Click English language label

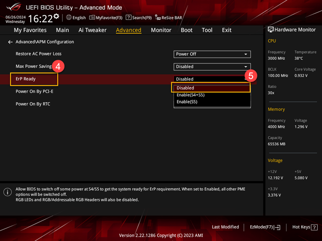(x=79, y=18)
